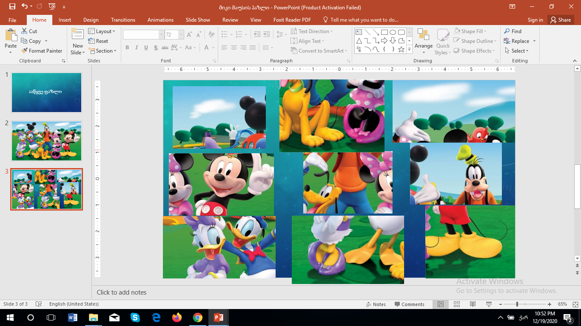Click Convert to SmartArt button
The width and height of the screenshot is (581, 326).
319,51
